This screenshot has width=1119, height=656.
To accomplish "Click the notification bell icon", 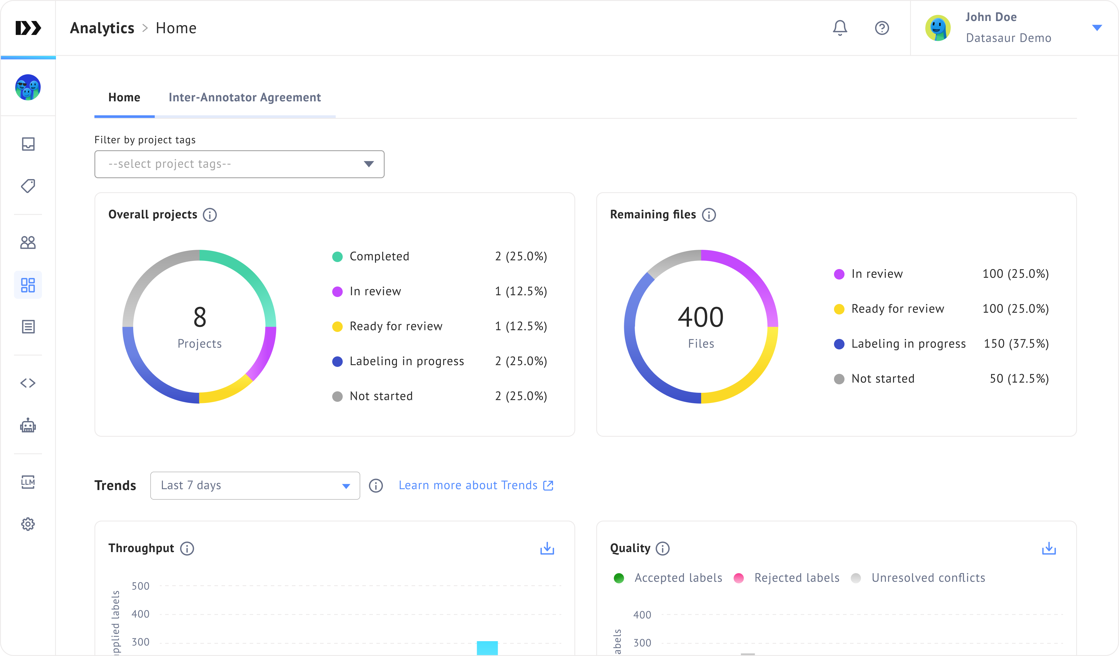I will click(x=840, y=28).
